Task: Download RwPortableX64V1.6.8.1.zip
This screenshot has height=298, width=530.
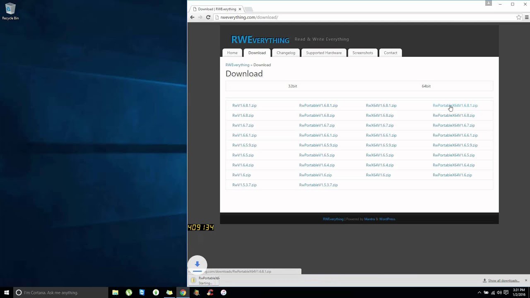Action: pos(455,106)
